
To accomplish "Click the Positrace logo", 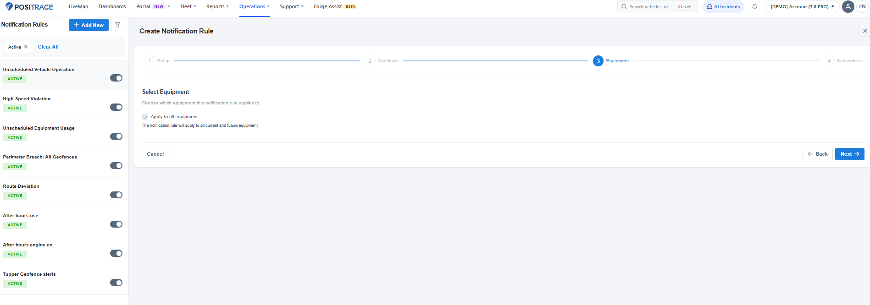I will click(29, 7).
